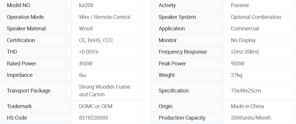296x124 pixels.
Task: Select the 450W rated power value
Action: (86, 64)
